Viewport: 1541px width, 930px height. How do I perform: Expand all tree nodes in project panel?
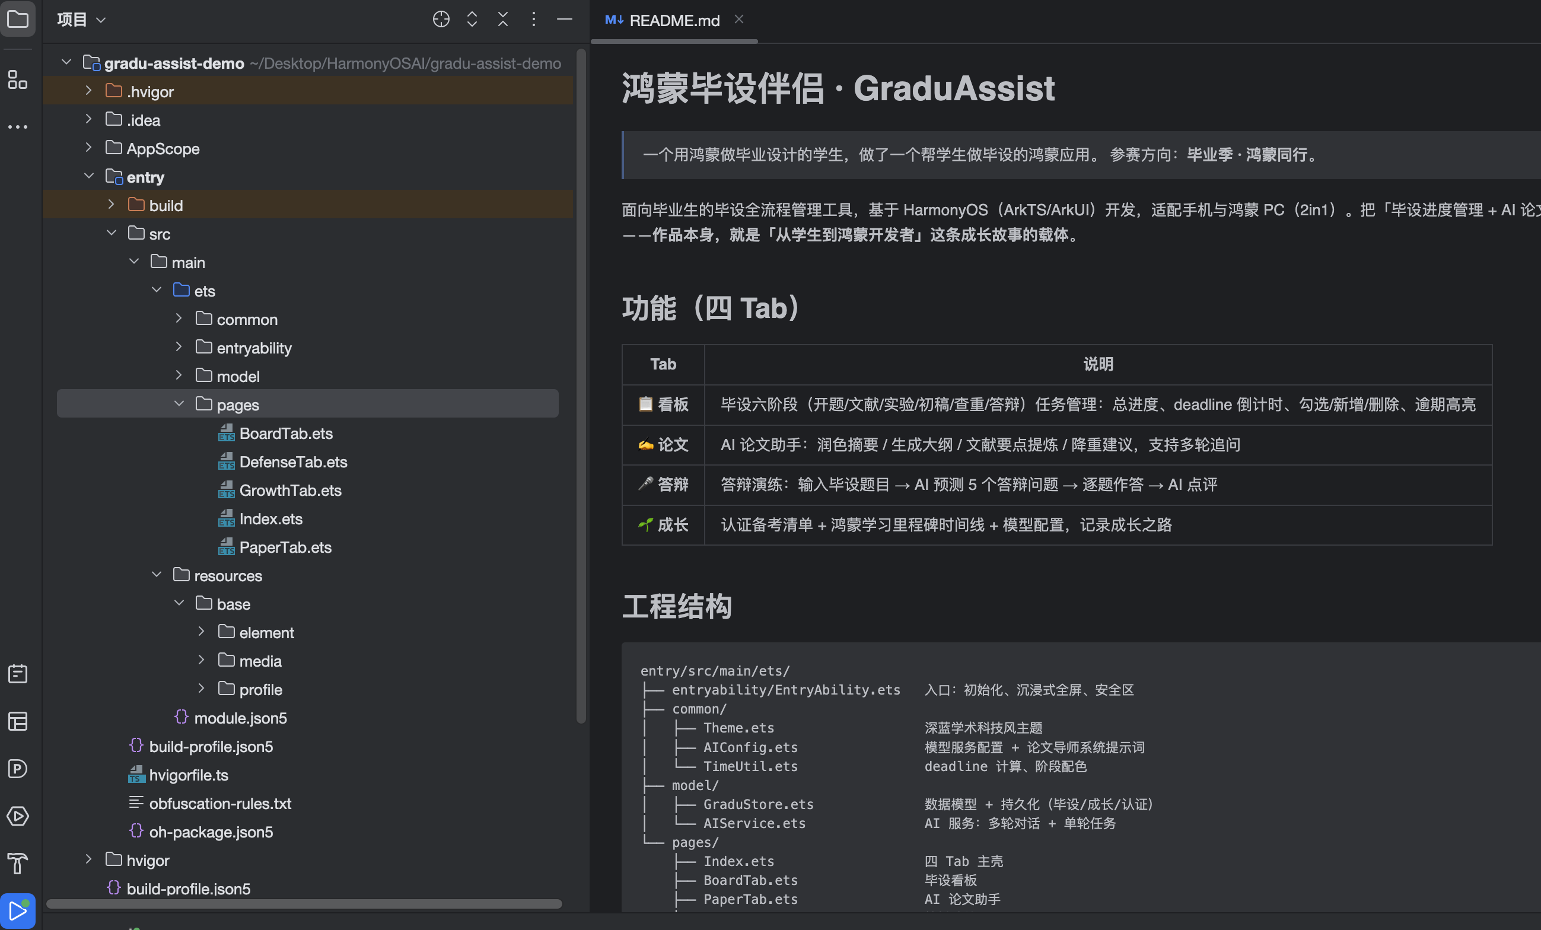click(x=472, y=20)
